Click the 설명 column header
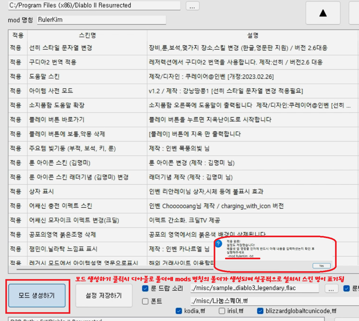359x321 pixels. pyautogui.click(x=253, y=35)
